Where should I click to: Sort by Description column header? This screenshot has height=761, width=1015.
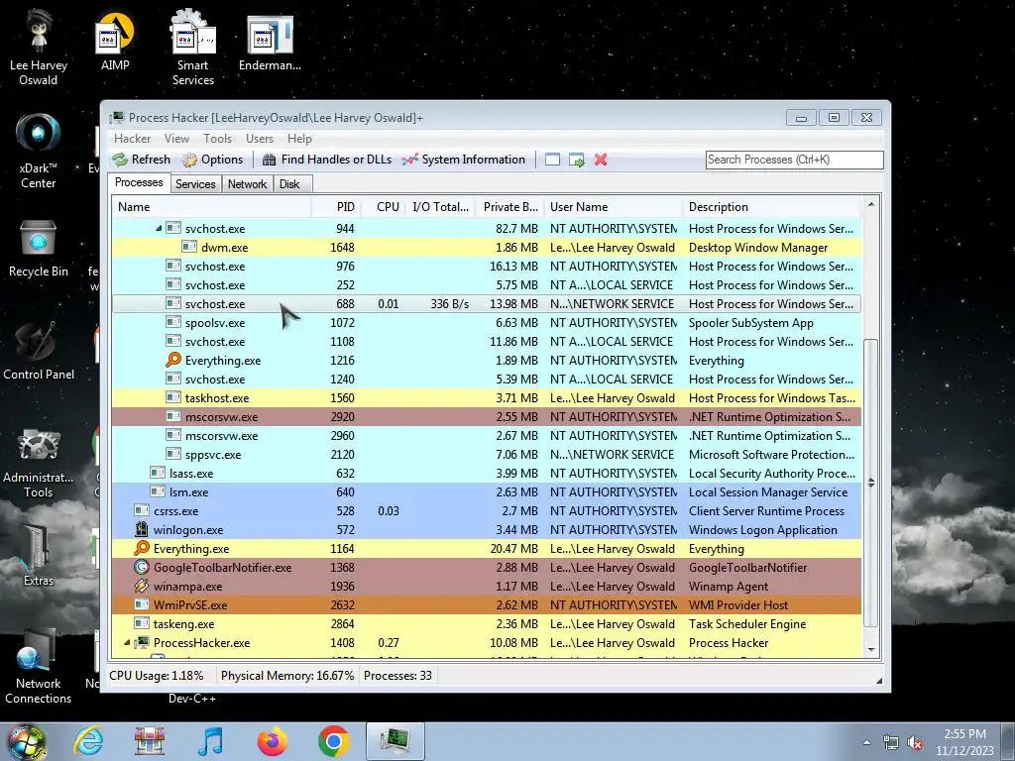772,207
